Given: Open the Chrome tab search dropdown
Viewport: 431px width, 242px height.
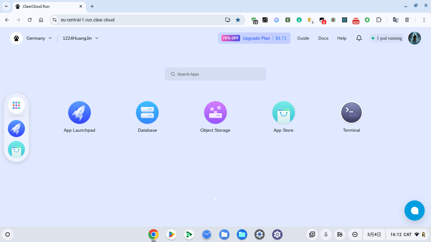Looking at the screenshot, I should point(6,6).
